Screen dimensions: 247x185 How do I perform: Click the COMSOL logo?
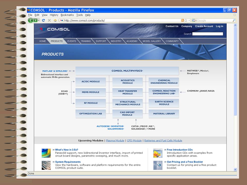click(x=55, y=29)
